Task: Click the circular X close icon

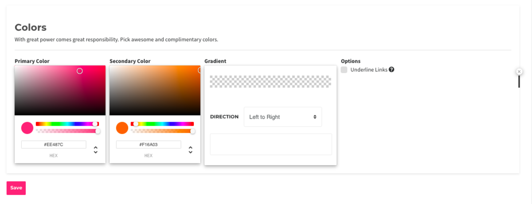Action: click(x=519, y=72)
